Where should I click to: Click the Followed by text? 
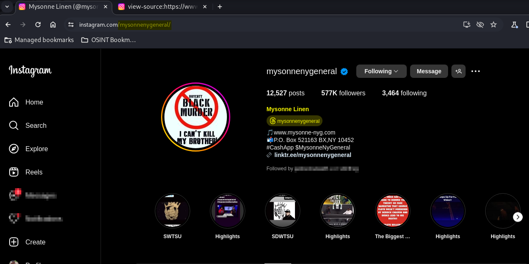pos(280,169)
